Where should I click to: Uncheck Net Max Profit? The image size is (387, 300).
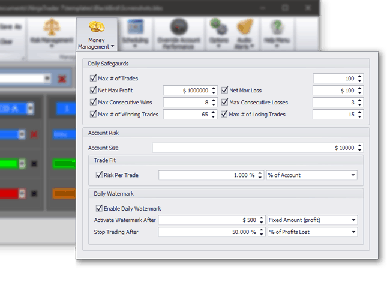click(x=93, y=90)
